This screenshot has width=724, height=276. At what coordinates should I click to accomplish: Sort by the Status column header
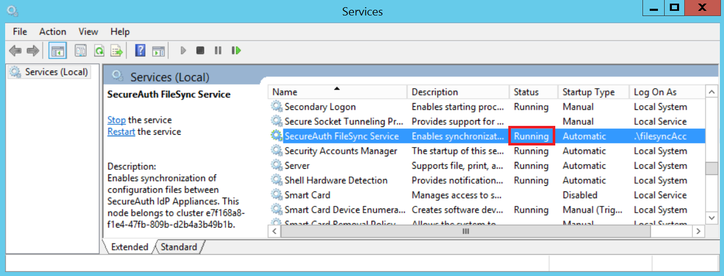pyautogui.click(x=534, y=92)
